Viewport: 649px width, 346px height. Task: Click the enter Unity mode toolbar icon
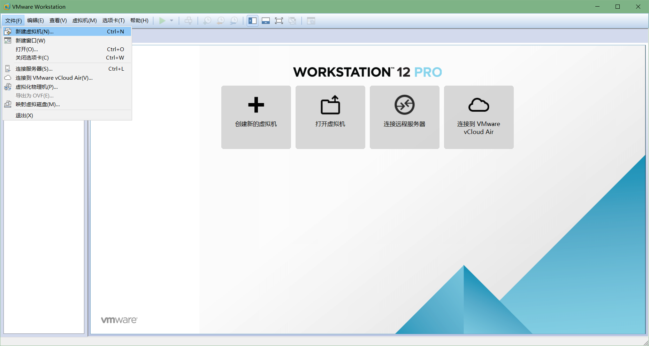tap(292, 21)
